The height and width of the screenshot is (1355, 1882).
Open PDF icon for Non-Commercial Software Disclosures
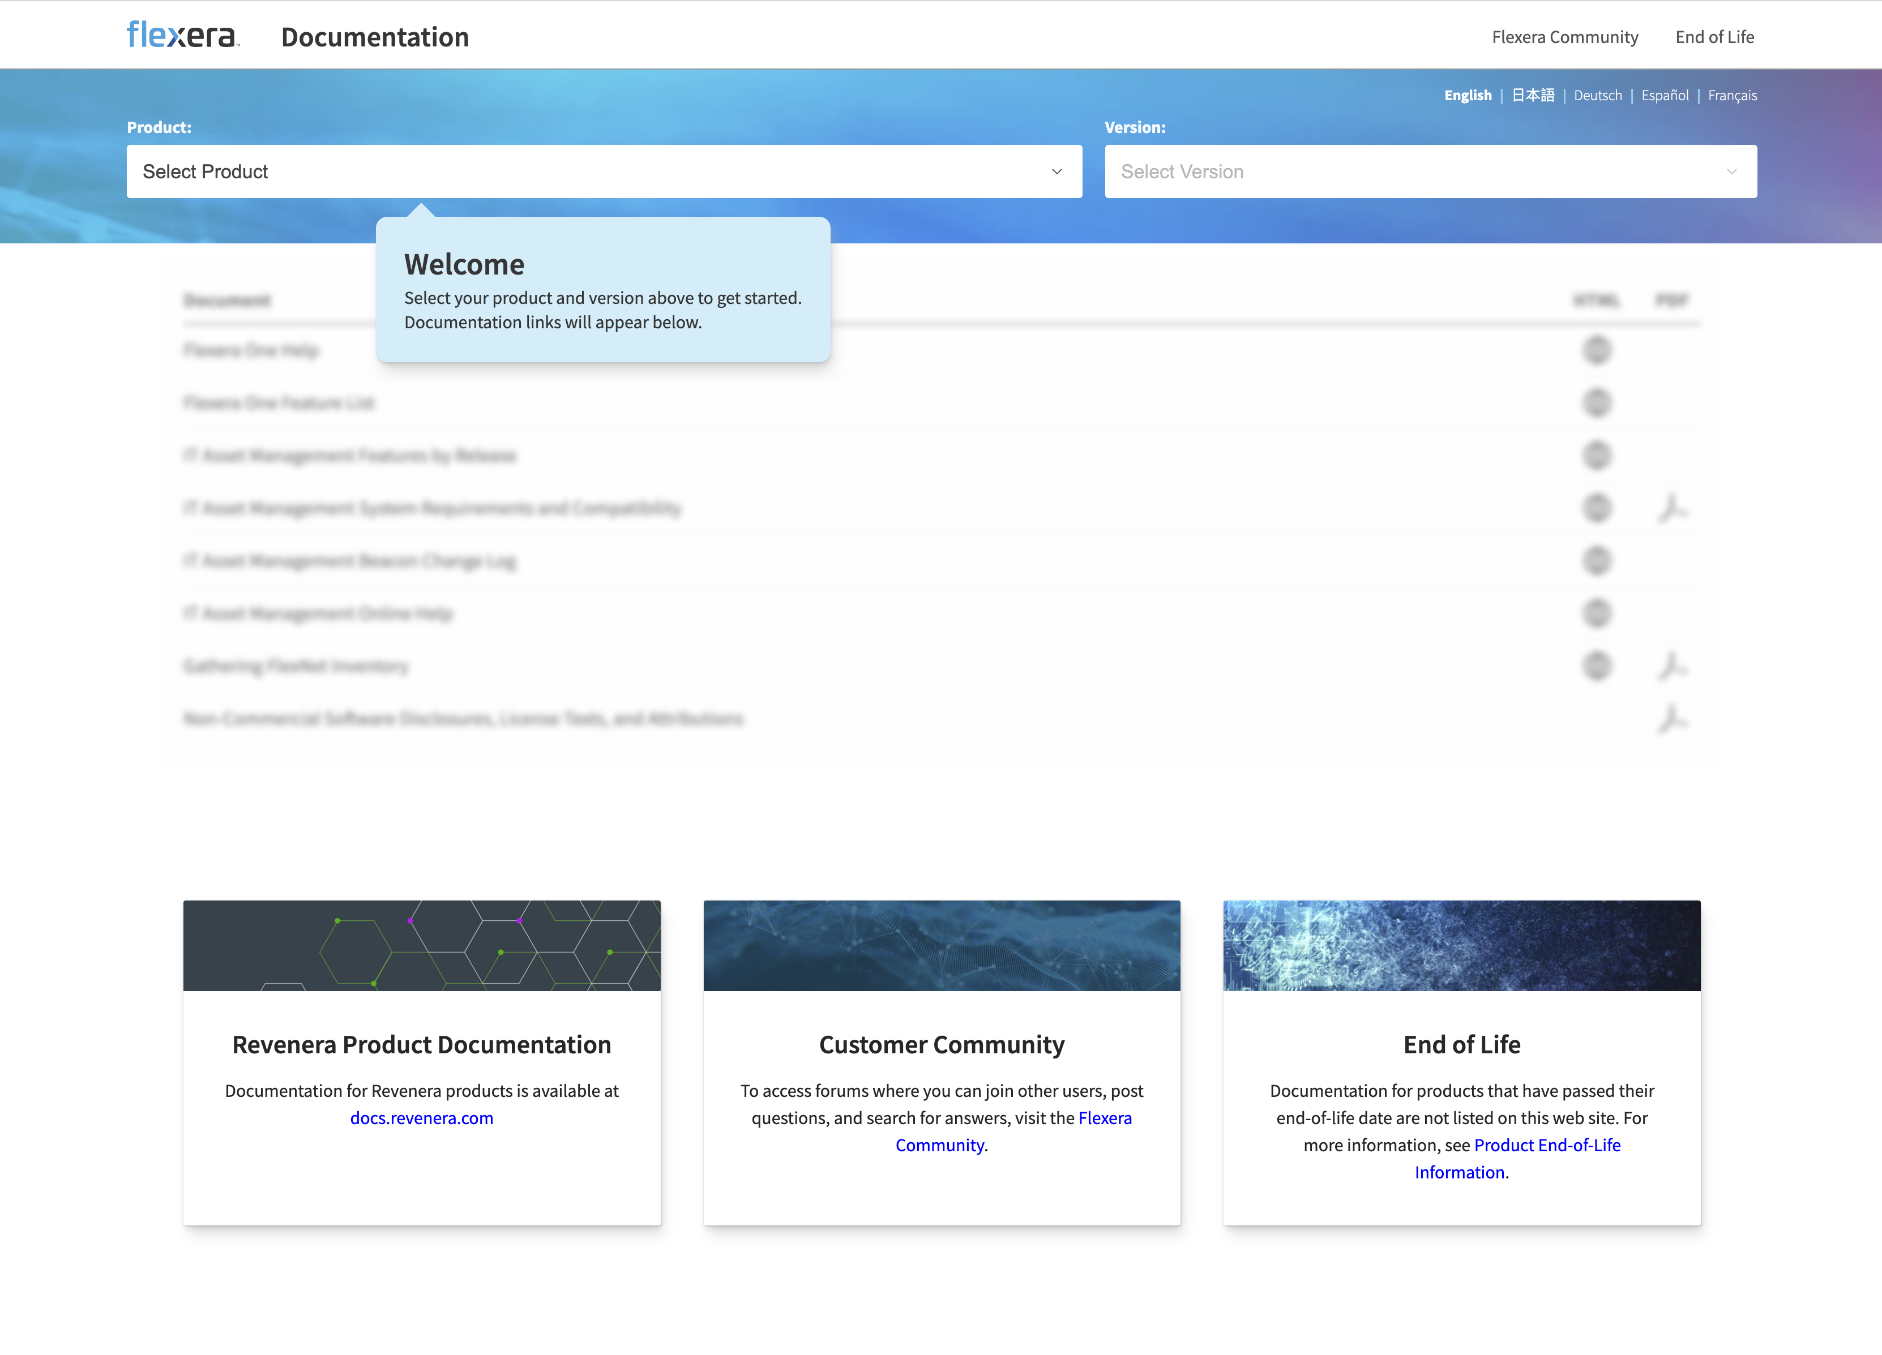(1672, 719)
